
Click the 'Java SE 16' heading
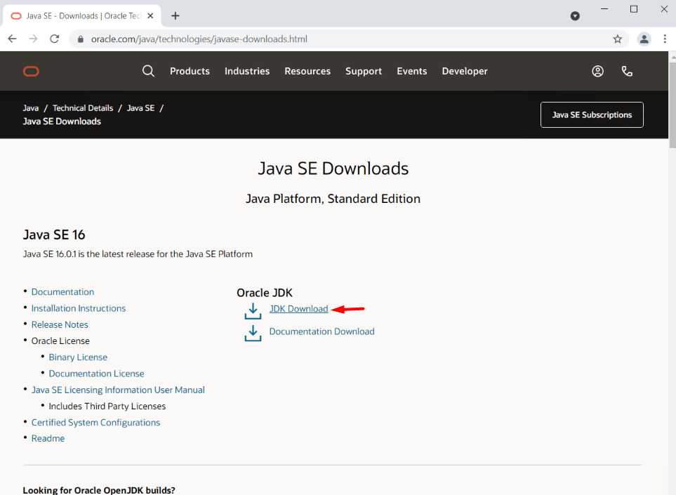coord(54,235)
